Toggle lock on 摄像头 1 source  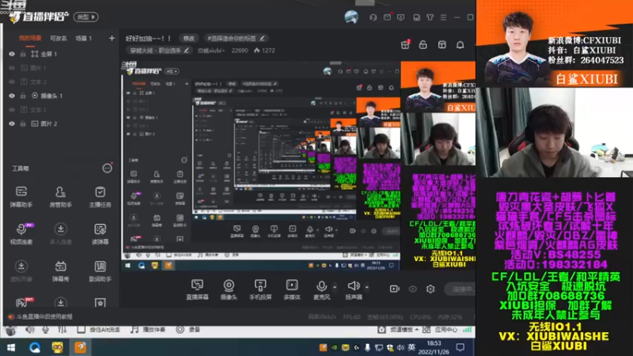coord(23,96)
